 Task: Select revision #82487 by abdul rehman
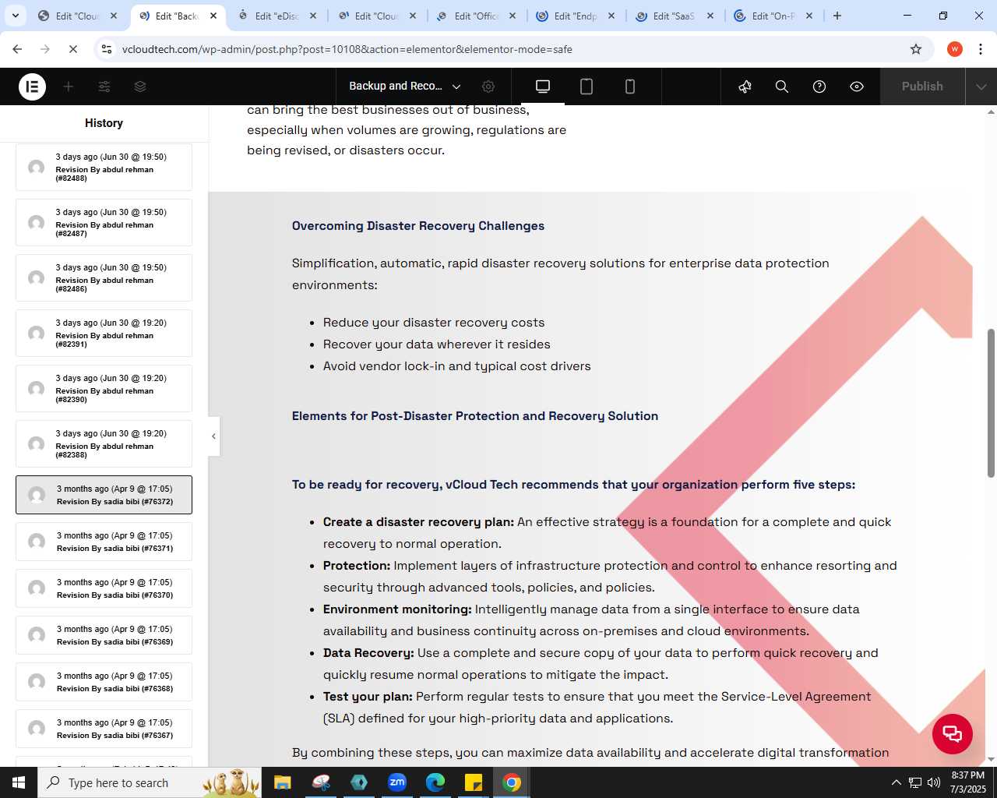pyautogui.click(x=104, y=222)
